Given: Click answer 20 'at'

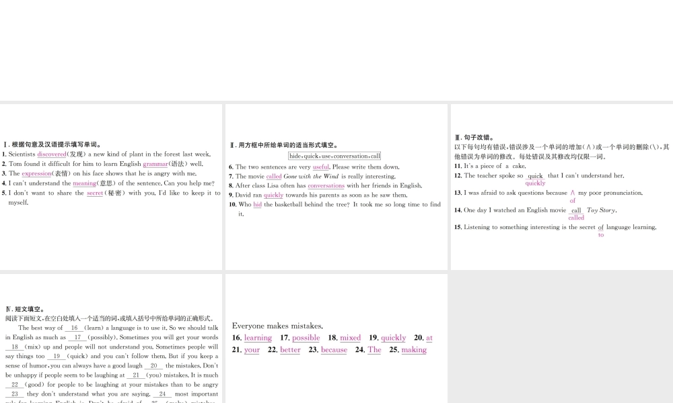Looking at the screenshot, I should 429,338.
